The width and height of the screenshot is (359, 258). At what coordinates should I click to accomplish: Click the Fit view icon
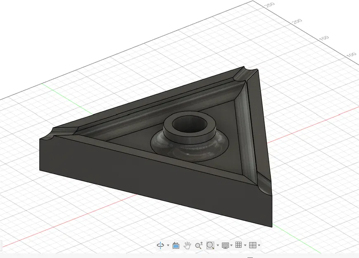pos(210,245)
